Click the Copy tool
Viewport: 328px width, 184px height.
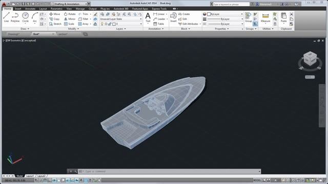(54, 19)
